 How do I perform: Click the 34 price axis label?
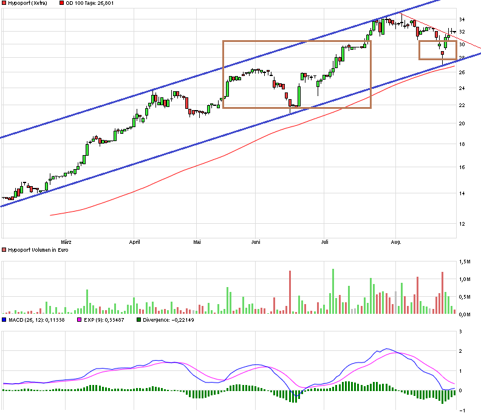462,19
